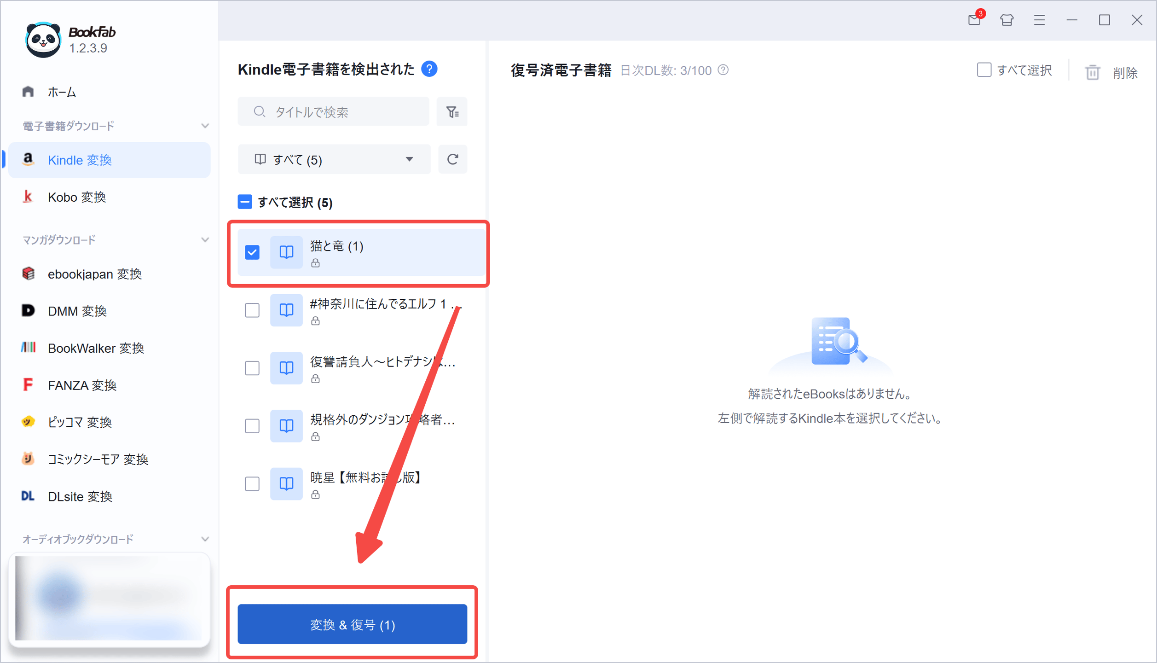Check the #神奈川に住んでるエルフ checkbox

[252, 310]
